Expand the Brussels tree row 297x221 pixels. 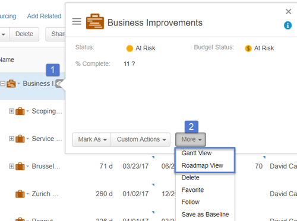11,166
